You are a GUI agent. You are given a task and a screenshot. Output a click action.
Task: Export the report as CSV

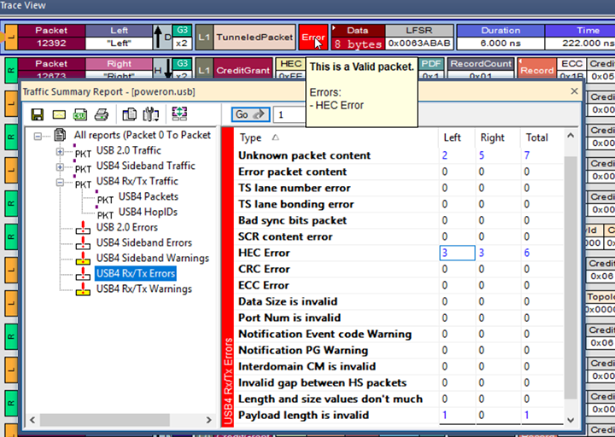(x=80, y=114)
